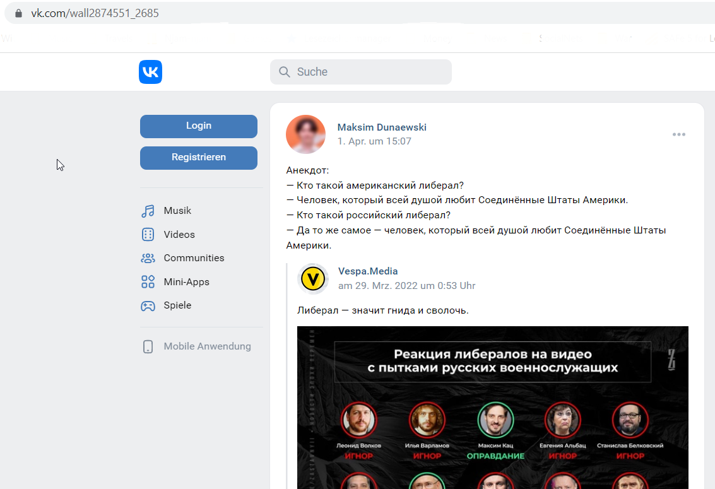Click the Registrieren button
This screenshot has height=489, width=715.
(x=199, y=158)
